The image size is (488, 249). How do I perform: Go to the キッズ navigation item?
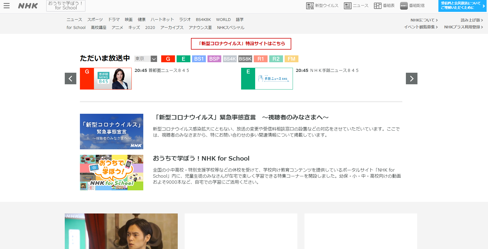click(x=134, y=28)
